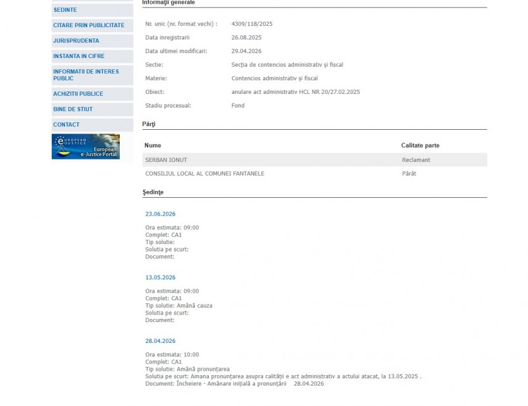Open the 23.06.2026 hearing date link
This screenshot has width=528, height=406.
(160, 214)
